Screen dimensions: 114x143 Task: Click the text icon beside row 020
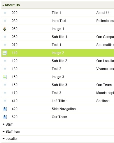point(5,13)
